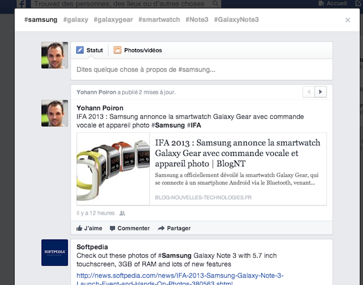Image resolution: width=363 pixels, height=285 pixels.
Task: Open Yohann Poiron's profile name link
Action: (100, 108)
